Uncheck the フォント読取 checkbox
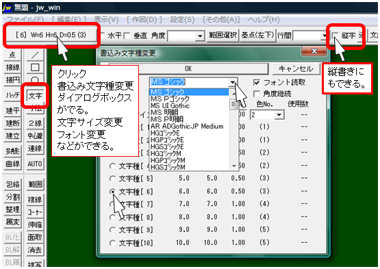 256,83
